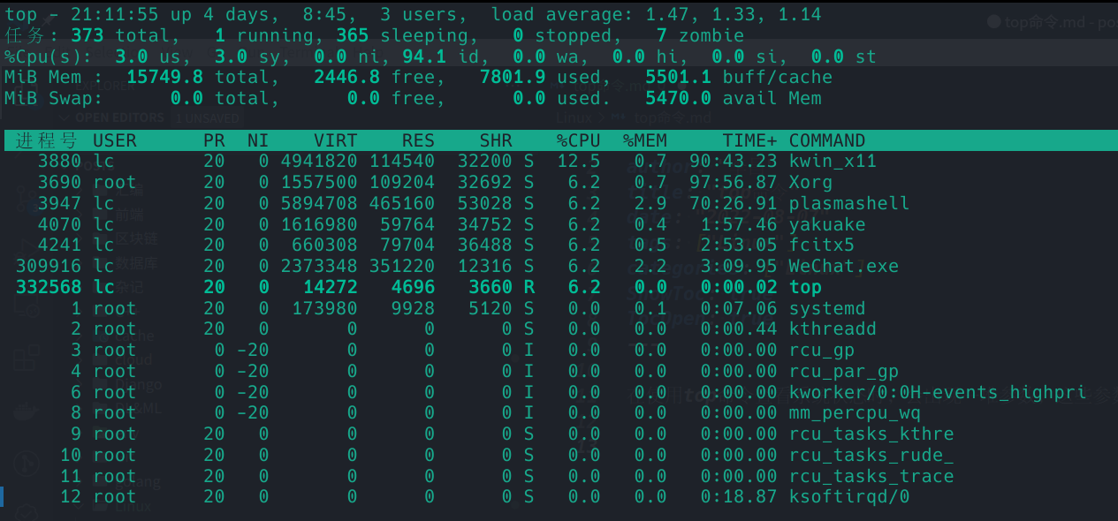Select the bold PID 332568
1118x521 pixels.
(49, 287)
